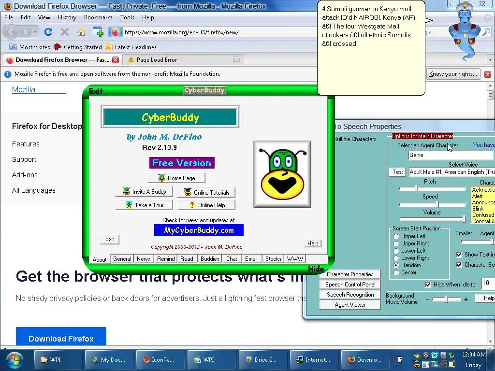The image size is (495, 371).
Task: Open the Select Voice dropdown
Action: [451, 172]
